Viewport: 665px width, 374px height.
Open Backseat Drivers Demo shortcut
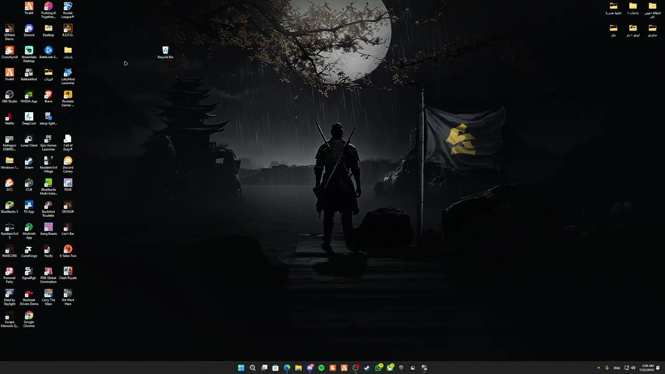coord(29,297)
